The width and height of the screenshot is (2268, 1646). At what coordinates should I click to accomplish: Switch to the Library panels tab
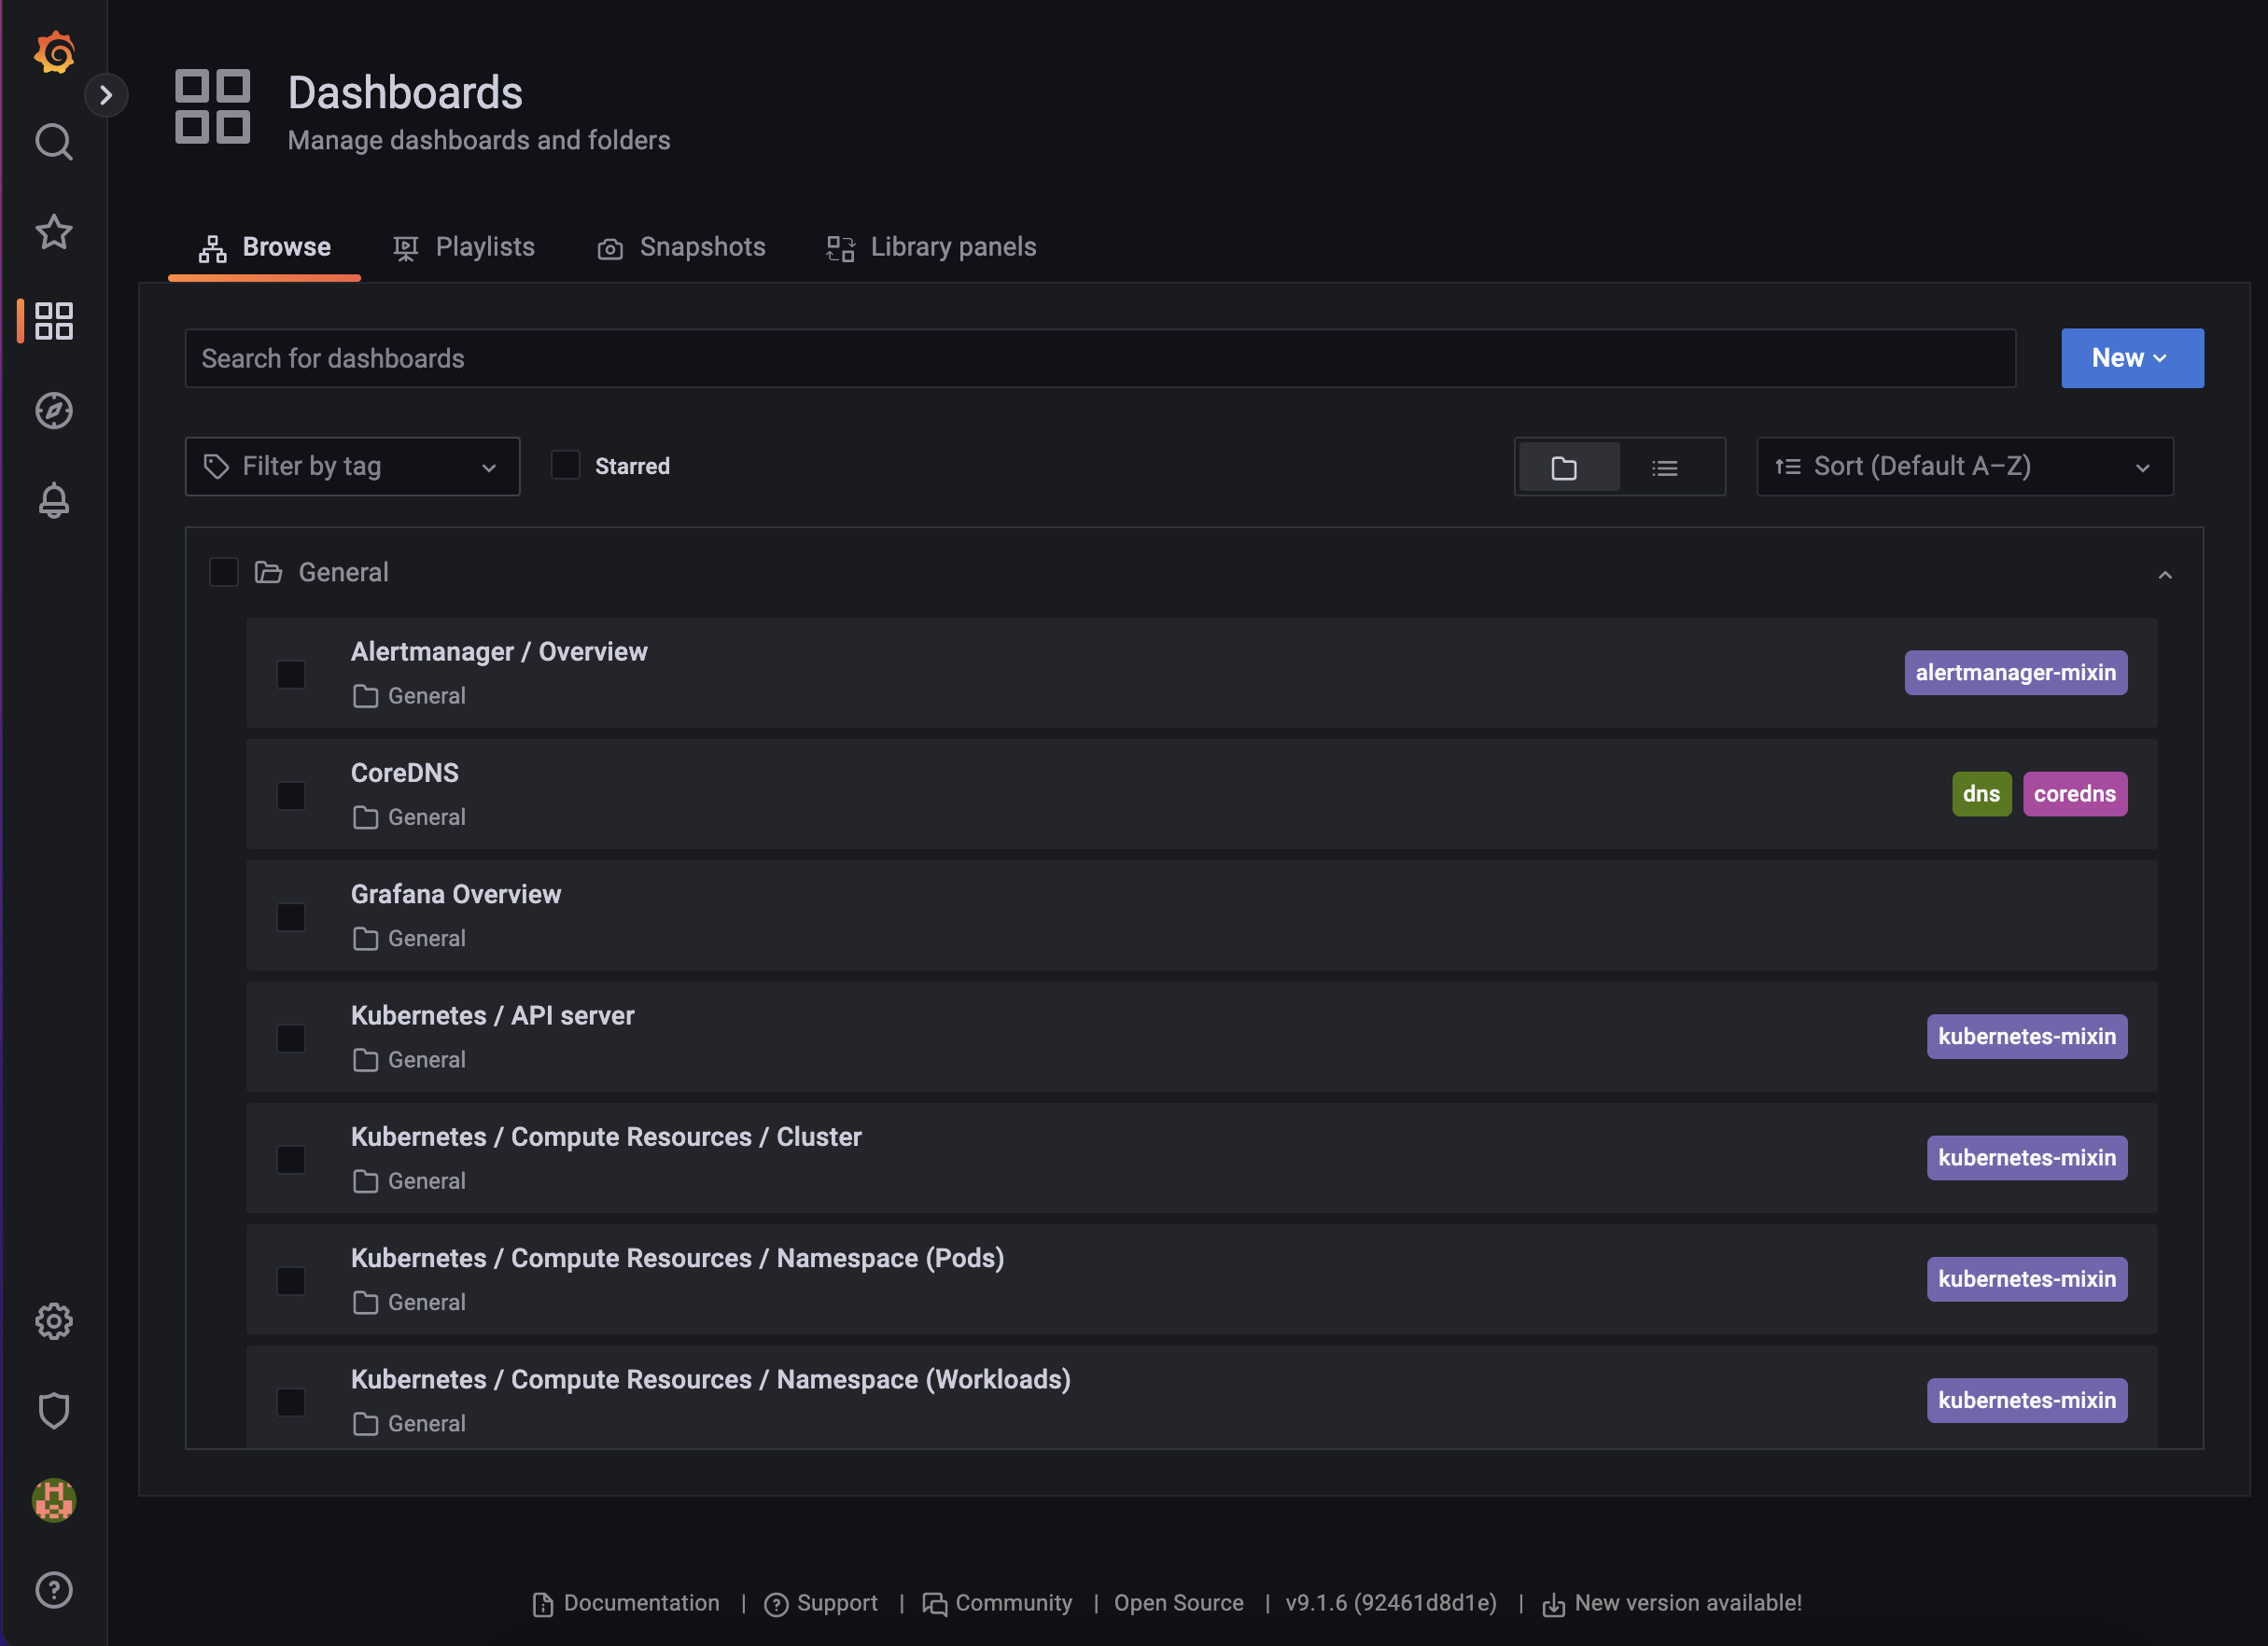tap(931, 247)
